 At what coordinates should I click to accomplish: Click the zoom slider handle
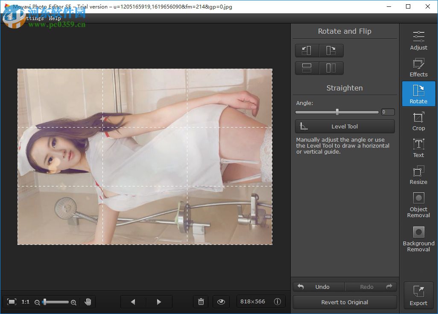tap(45, 302)
